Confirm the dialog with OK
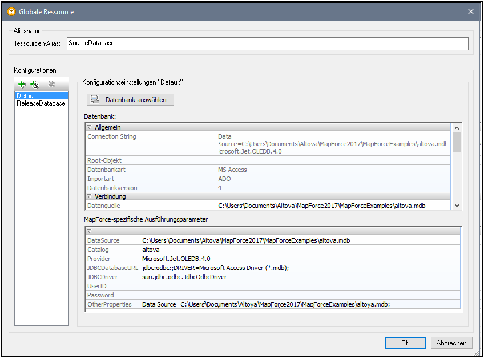The width and height of the screenshot is (484, 358). [405, 343]
